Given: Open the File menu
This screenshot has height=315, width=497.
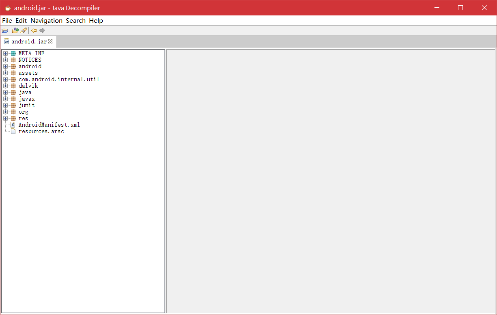Looking at the screenshot, I should 7,20.
